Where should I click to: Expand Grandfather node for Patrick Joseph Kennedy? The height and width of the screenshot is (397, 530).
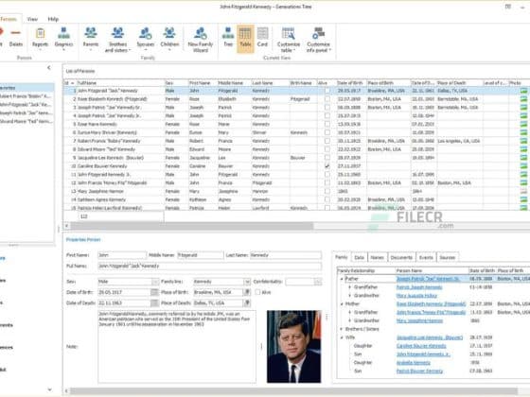[349, 287]
